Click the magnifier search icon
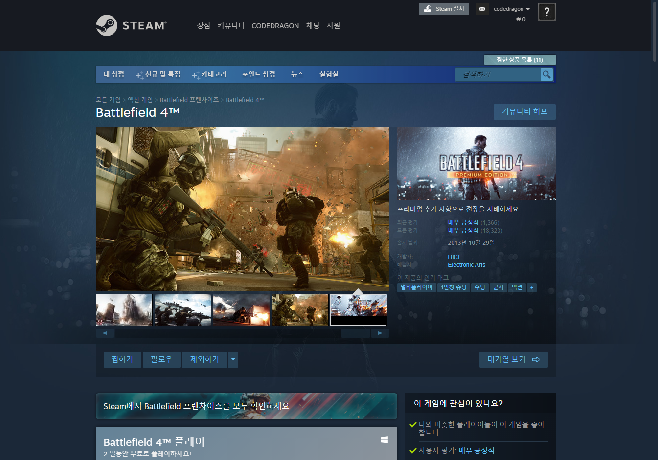Image resolution: width=658 pixels, height=460 pixels. pyautogui.click(x=546, y=74)
